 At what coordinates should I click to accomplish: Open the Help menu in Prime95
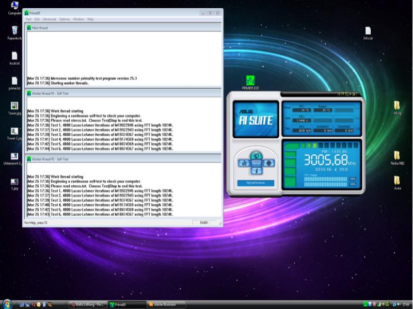pyautogui.click(x=90, y=19)
